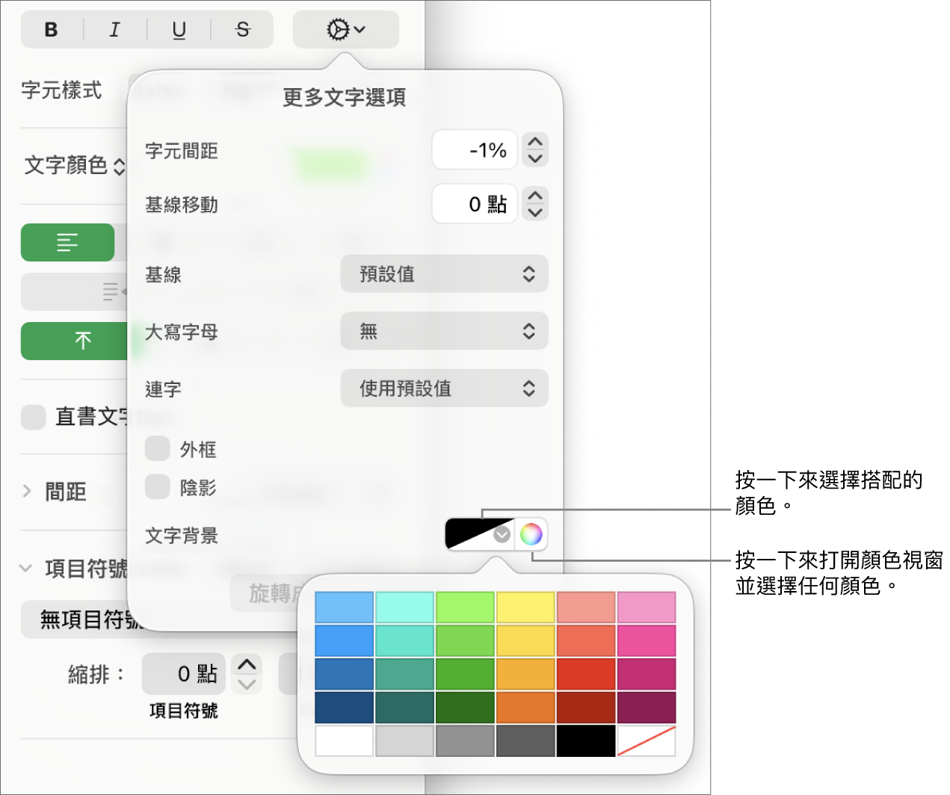Open the color wheel next to 文字背景
The width and height of the screenshot is (950, 795).
[x=531, y=533]
